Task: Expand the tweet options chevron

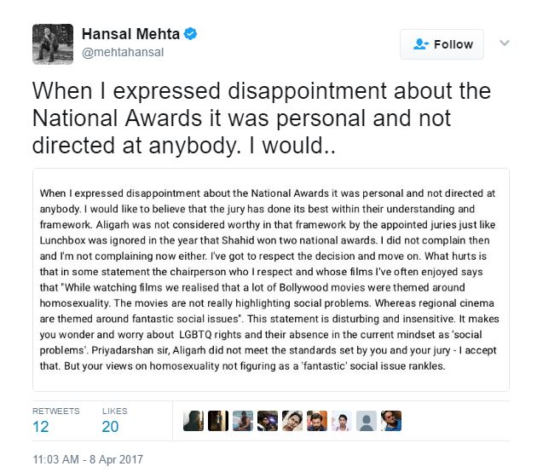Action: pos(504,43)
